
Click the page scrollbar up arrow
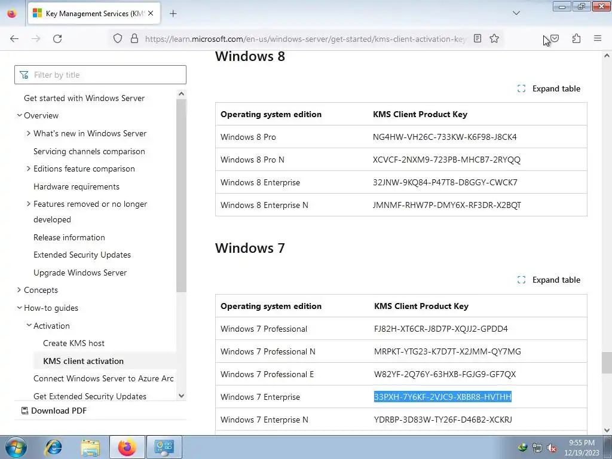pyautogui.click(x=607, y=56)
